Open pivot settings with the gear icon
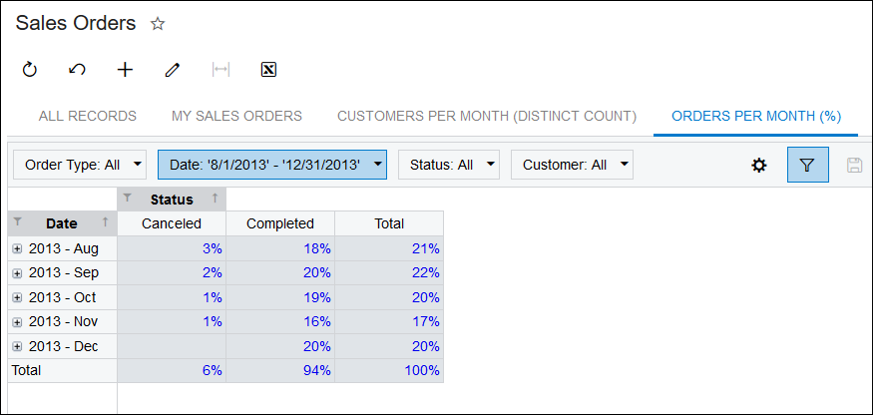Image resolution: width=873 pixels, height=415 pixels. coord(758,165)
